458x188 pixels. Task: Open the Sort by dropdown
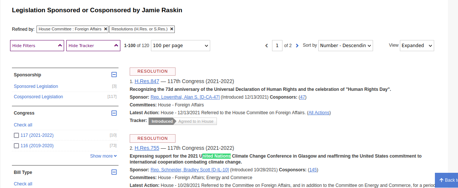pyautogui.click(x=345, y=46)
